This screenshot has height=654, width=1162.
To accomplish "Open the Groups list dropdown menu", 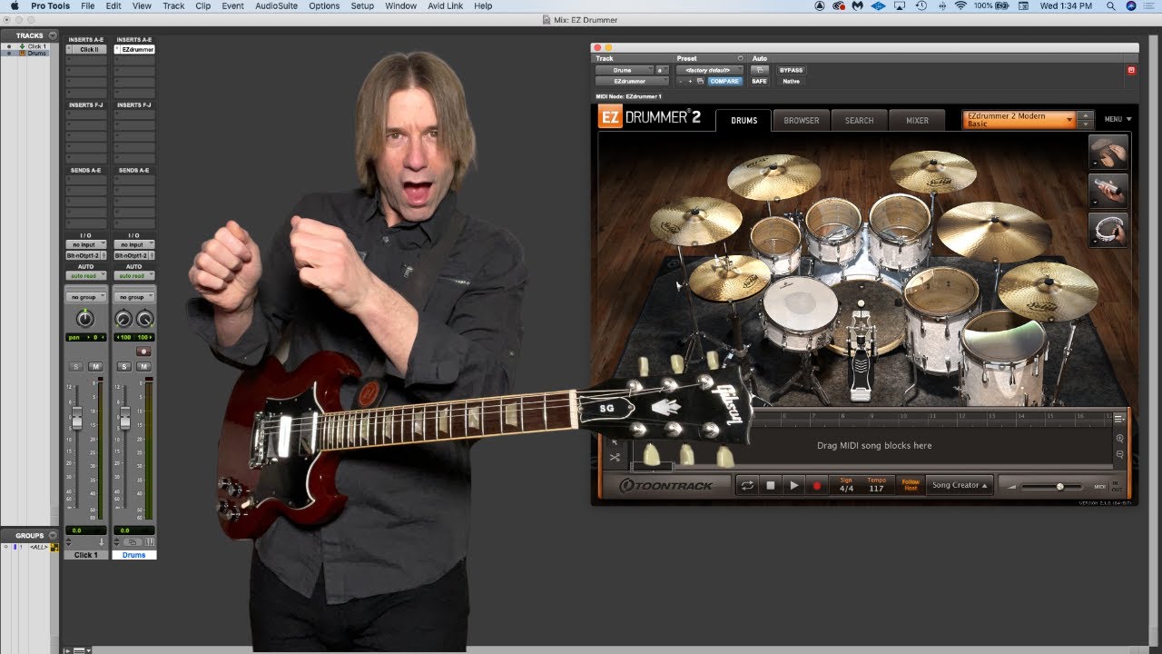I will tap(53, 536).
